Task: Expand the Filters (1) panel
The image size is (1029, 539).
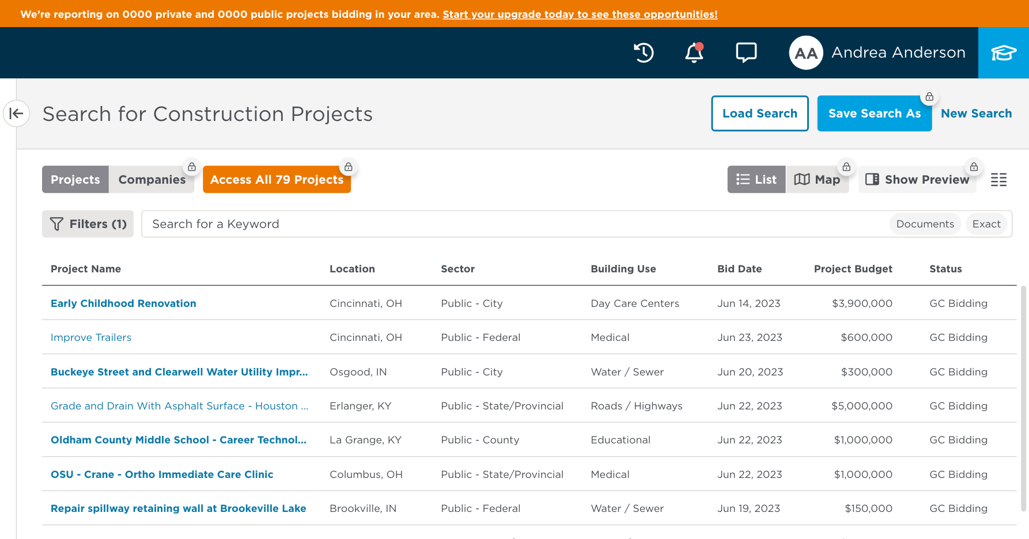Action: (88, 224)
